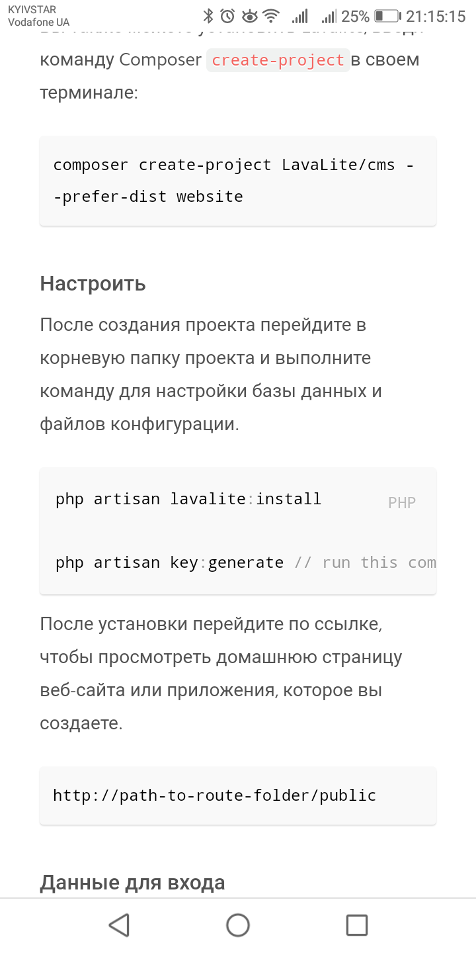Tap the Bluetooth status icon
Image resolution: width=476 pixels, height=953 pixels.
(x=208, y=16)
